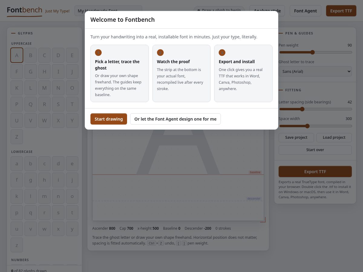Select uppercase glyph H
Screen dimensions: 363x272
pos(44,72)
